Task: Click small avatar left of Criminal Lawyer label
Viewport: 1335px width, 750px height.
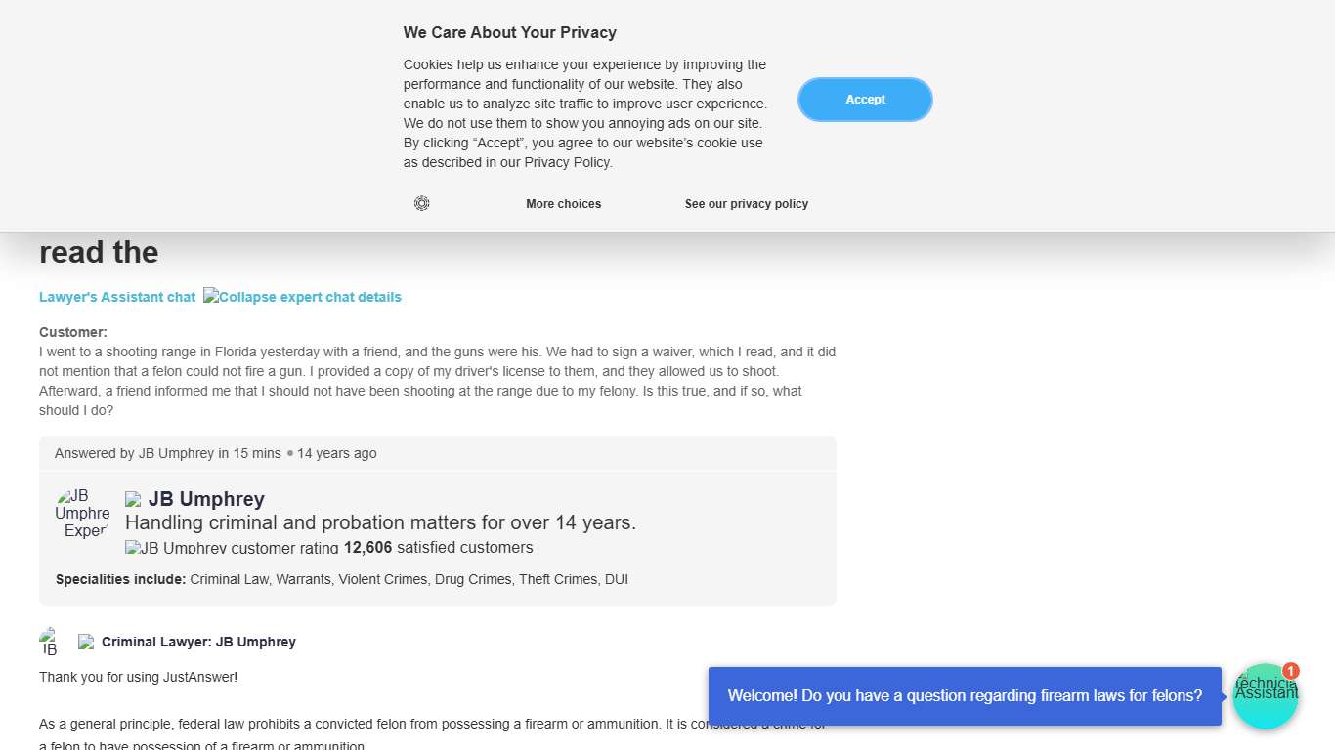Action: coord(49,642)
